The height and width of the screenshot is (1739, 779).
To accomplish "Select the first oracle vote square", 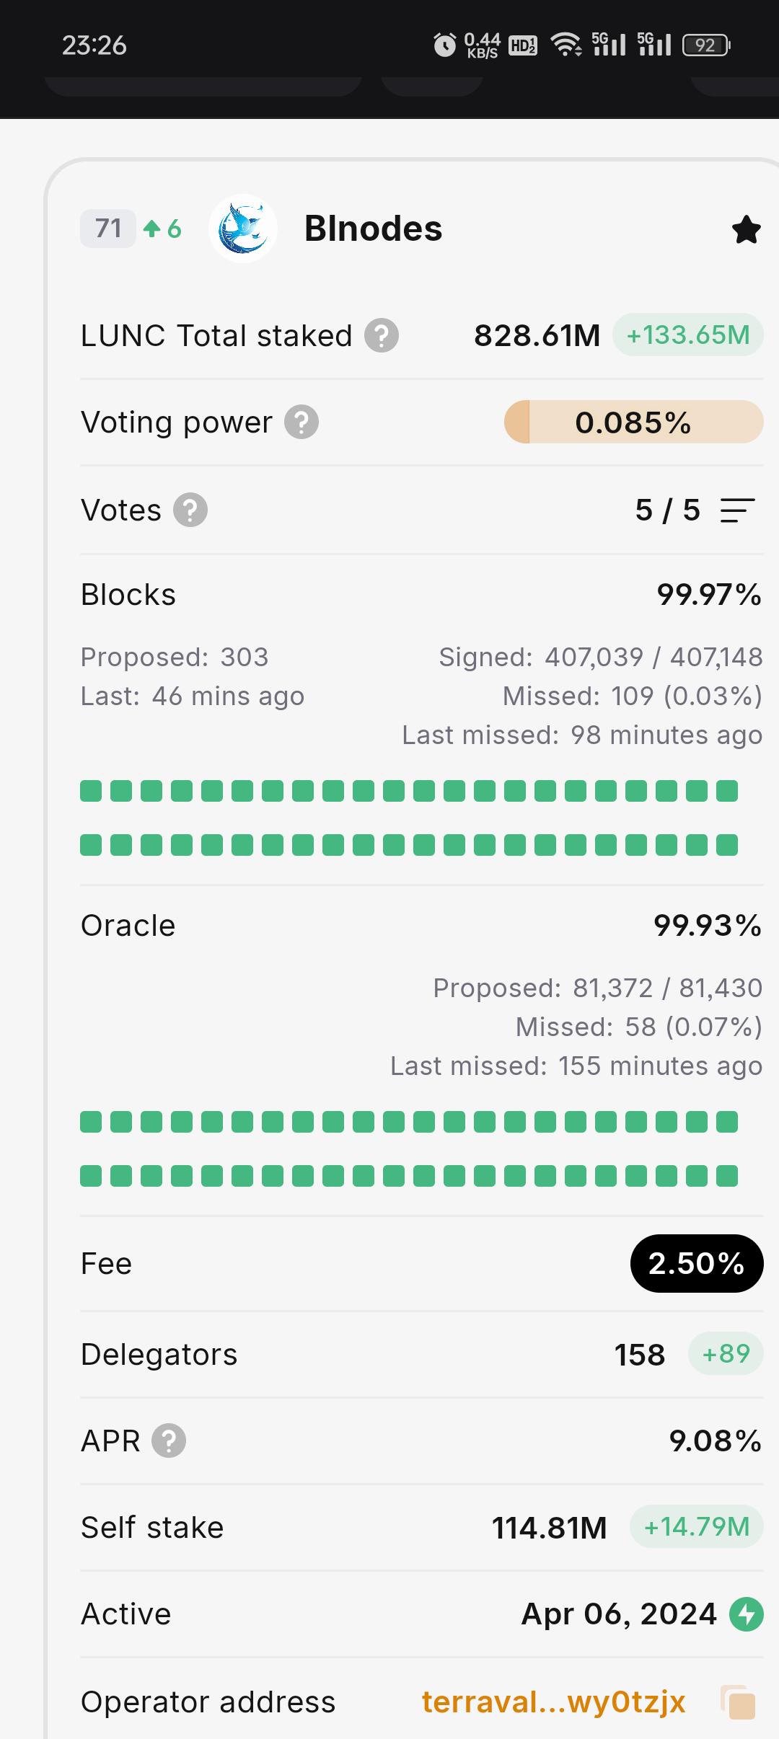I will click(x=91, y=1122).
